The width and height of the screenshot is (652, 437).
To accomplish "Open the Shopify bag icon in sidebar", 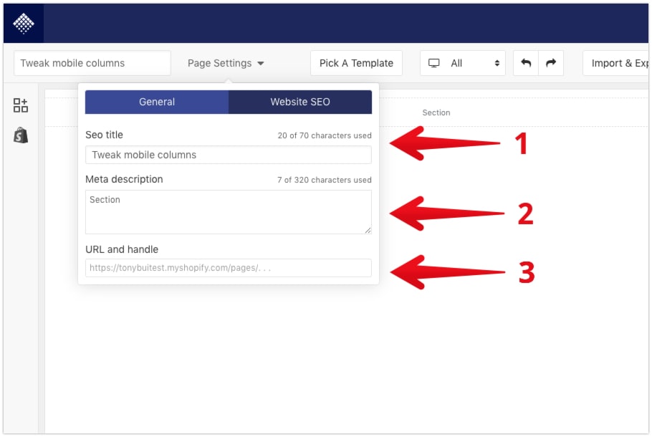I will point(20,135).
